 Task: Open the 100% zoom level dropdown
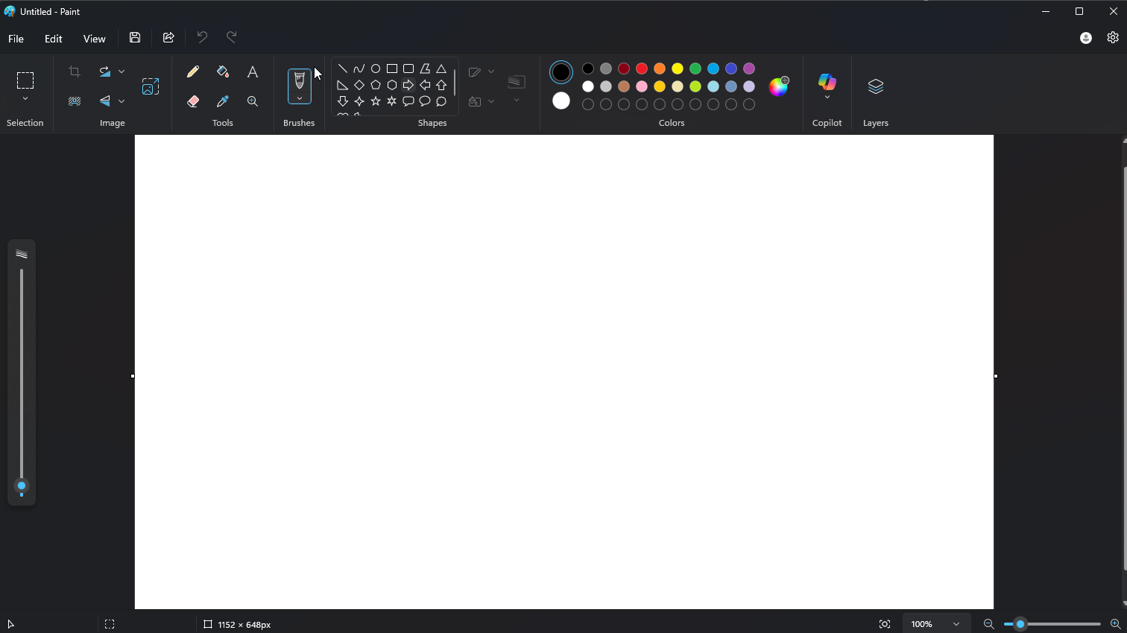(936, 624)
